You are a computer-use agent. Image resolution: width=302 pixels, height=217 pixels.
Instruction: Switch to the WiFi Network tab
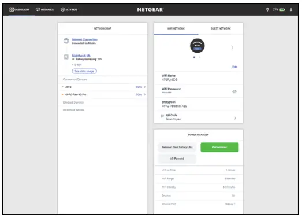176,28
